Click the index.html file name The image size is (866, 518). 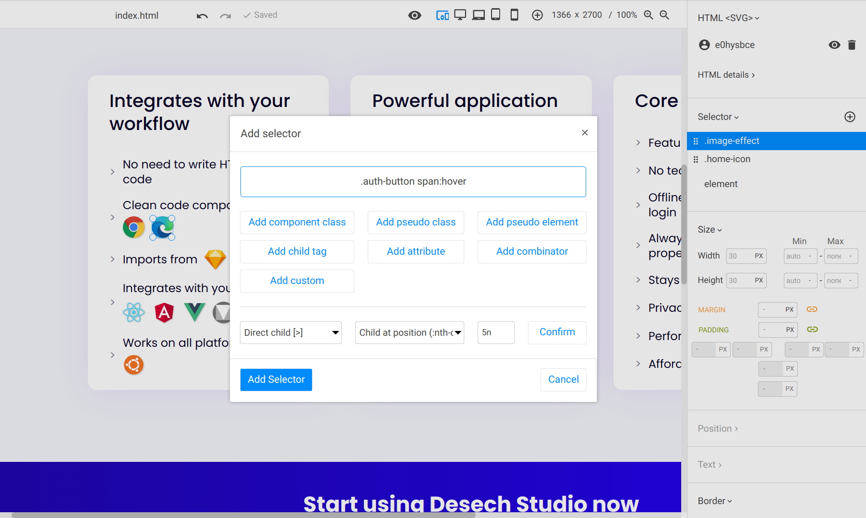137,15
